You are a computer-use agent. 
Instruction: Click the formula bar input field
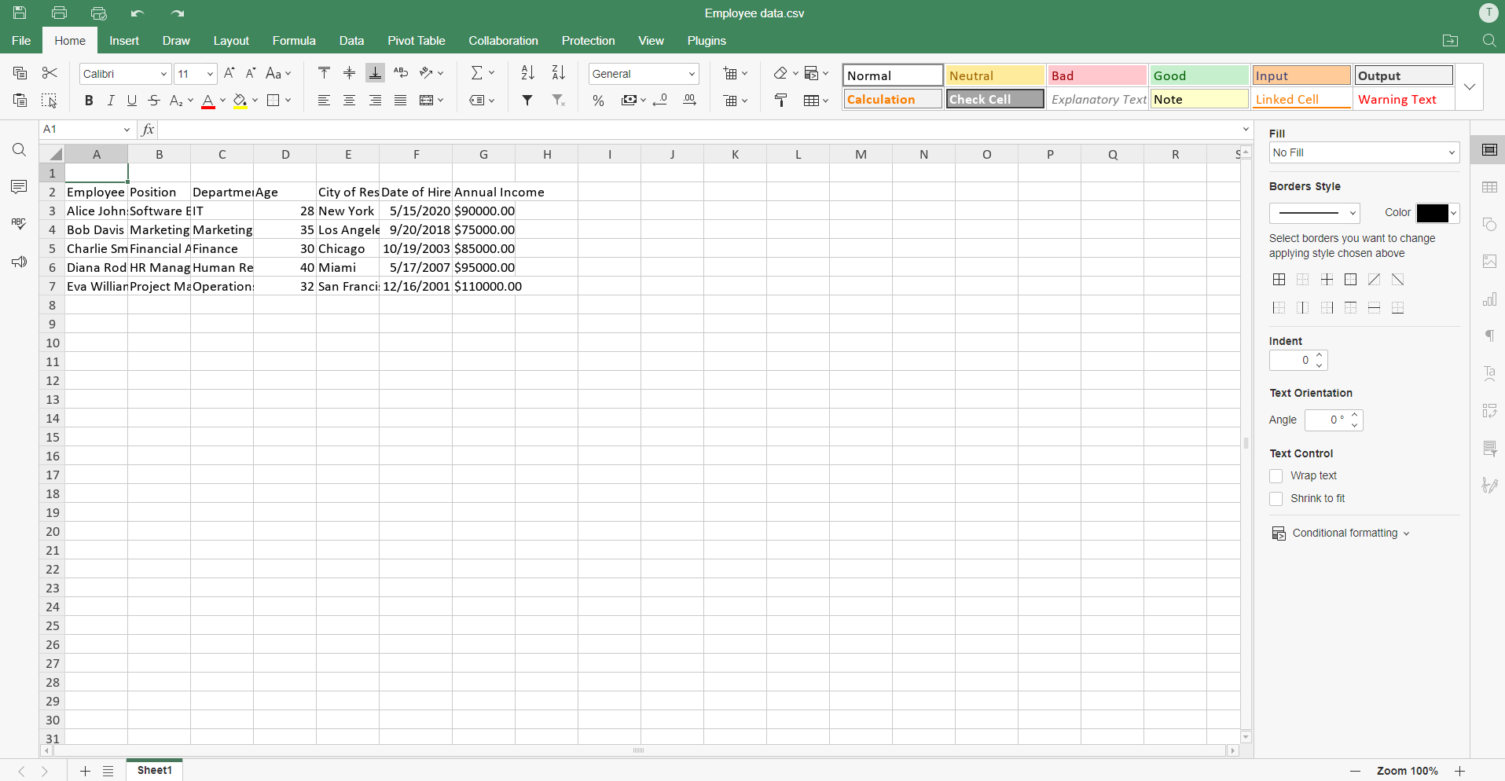[699, 129]
